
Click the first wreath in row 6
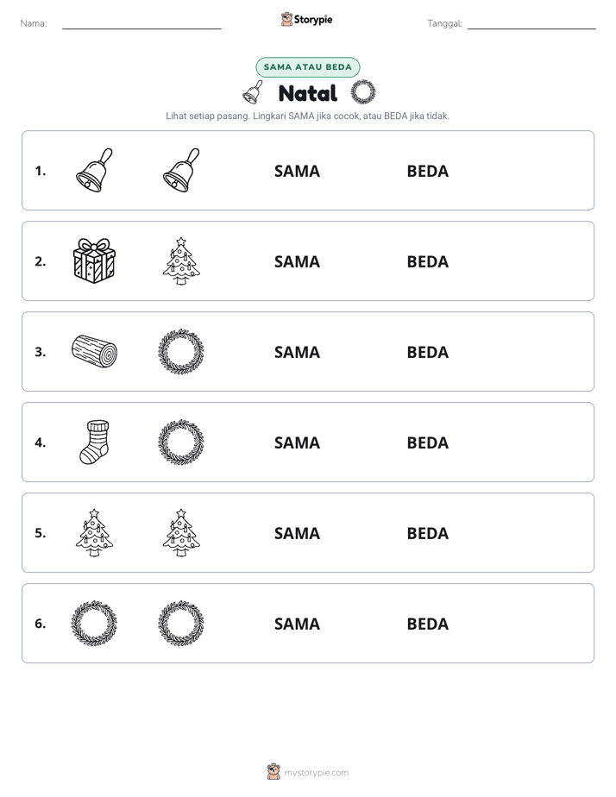(x=94, y=623)
